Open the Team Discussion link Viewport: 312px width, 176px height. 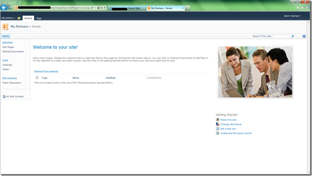pyautogui.click(x=12, y=83)
